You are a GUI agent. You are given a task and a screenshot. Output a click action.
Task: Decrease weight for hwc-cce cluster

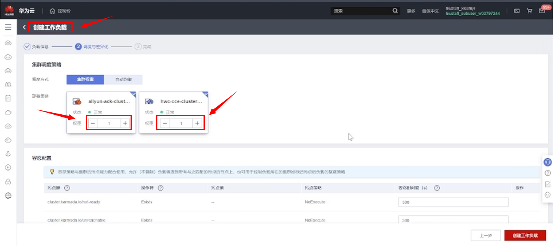click(x=165, y=123)
